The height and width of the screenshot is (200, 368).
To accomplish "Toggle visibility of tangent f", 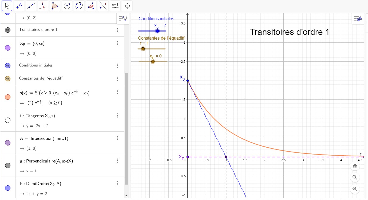I will pos(8,120).
